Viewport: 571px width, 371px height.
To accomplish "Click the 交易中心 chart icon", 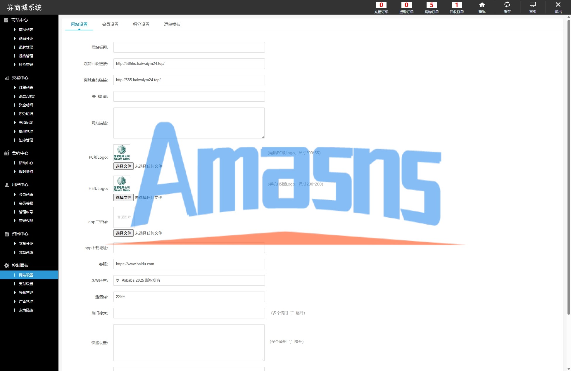I will click(x=7, y=78).
